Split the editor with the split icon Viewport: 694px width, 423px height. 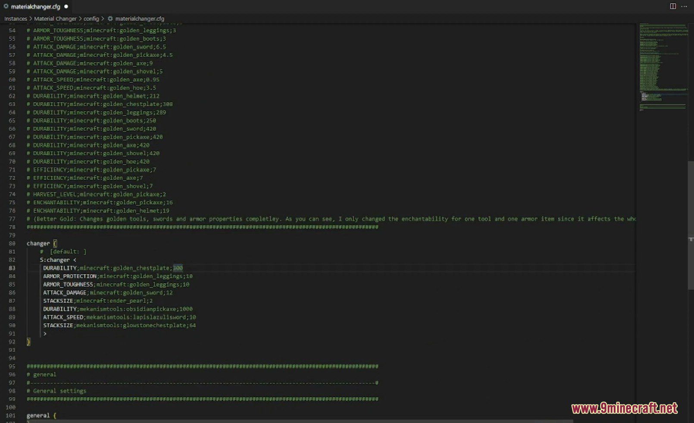[673, 6]
